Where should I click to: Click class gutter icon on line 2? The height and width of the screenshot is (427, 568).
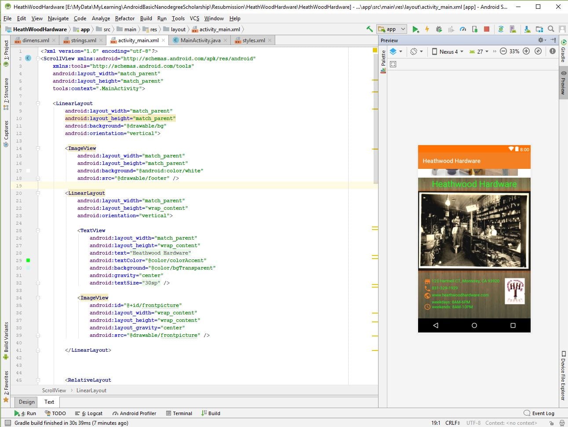(x=28, y=58)
